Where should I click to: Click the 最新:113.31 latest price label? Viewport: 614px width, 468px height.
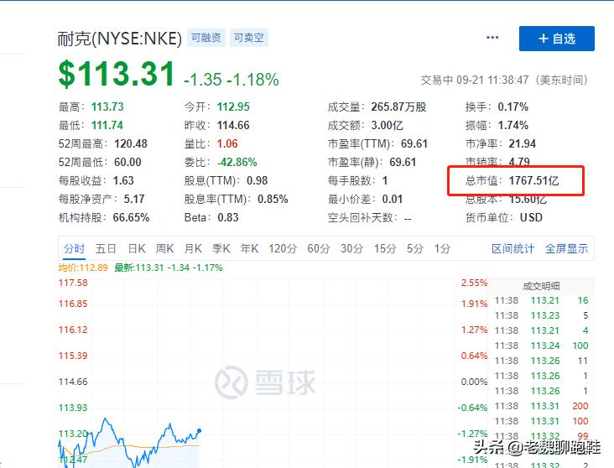tap(169, 268)
